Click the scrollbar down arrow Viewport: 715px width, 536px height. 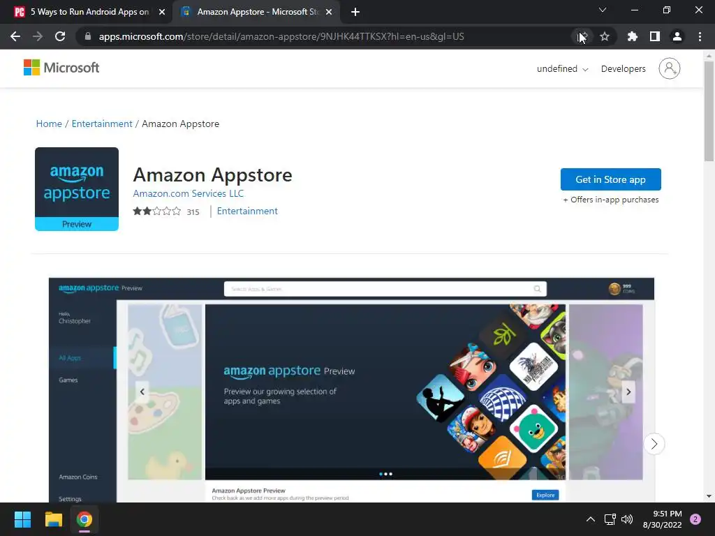click(x=709, y=496)
